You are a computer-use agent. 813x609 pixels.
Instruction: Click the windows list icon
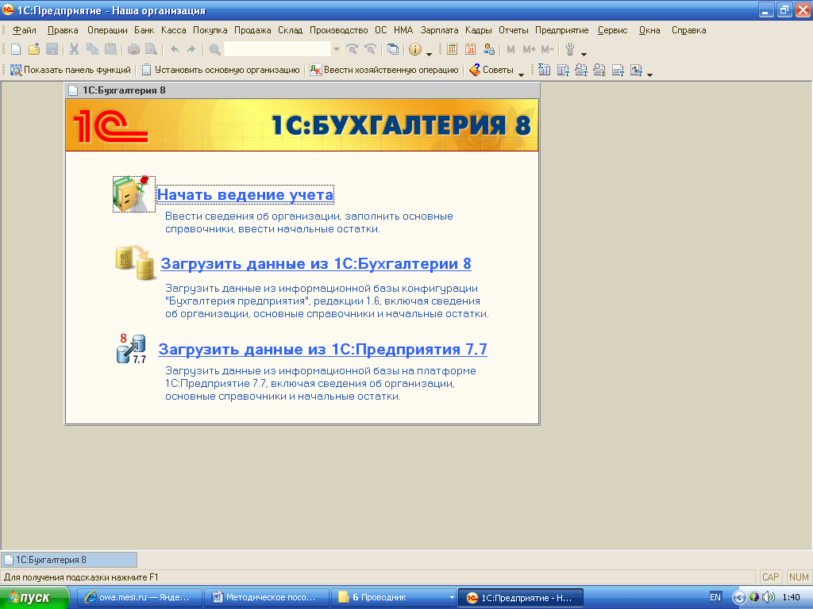(x=393, y=49)
